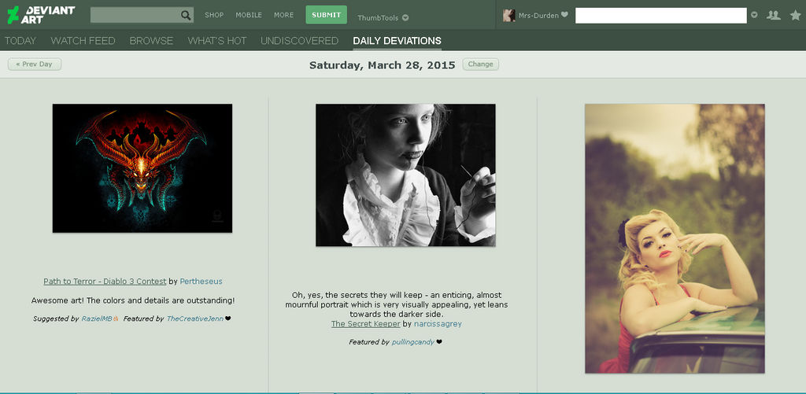The image size is (806, 394).
Task: Go to the TODAY tab
Action: pyautogui.click(x=20, y=41)
